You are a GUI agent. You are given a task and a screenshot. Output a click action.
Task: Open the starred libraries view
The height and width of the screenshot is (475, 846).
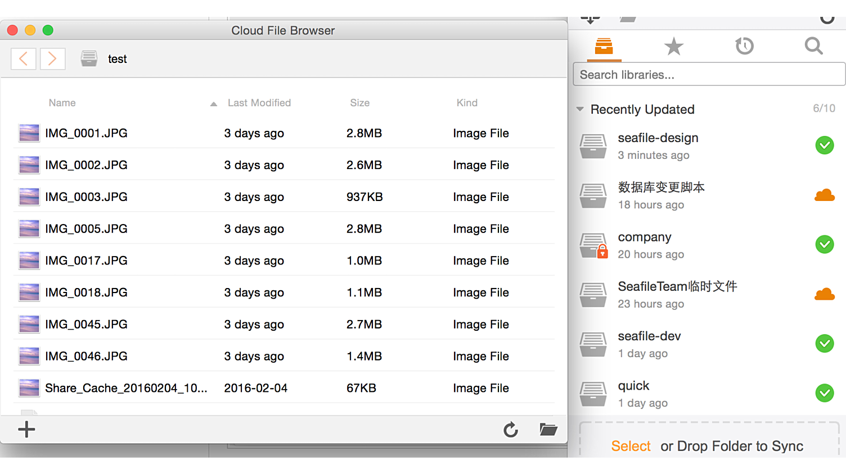click(x=673, y=46)
